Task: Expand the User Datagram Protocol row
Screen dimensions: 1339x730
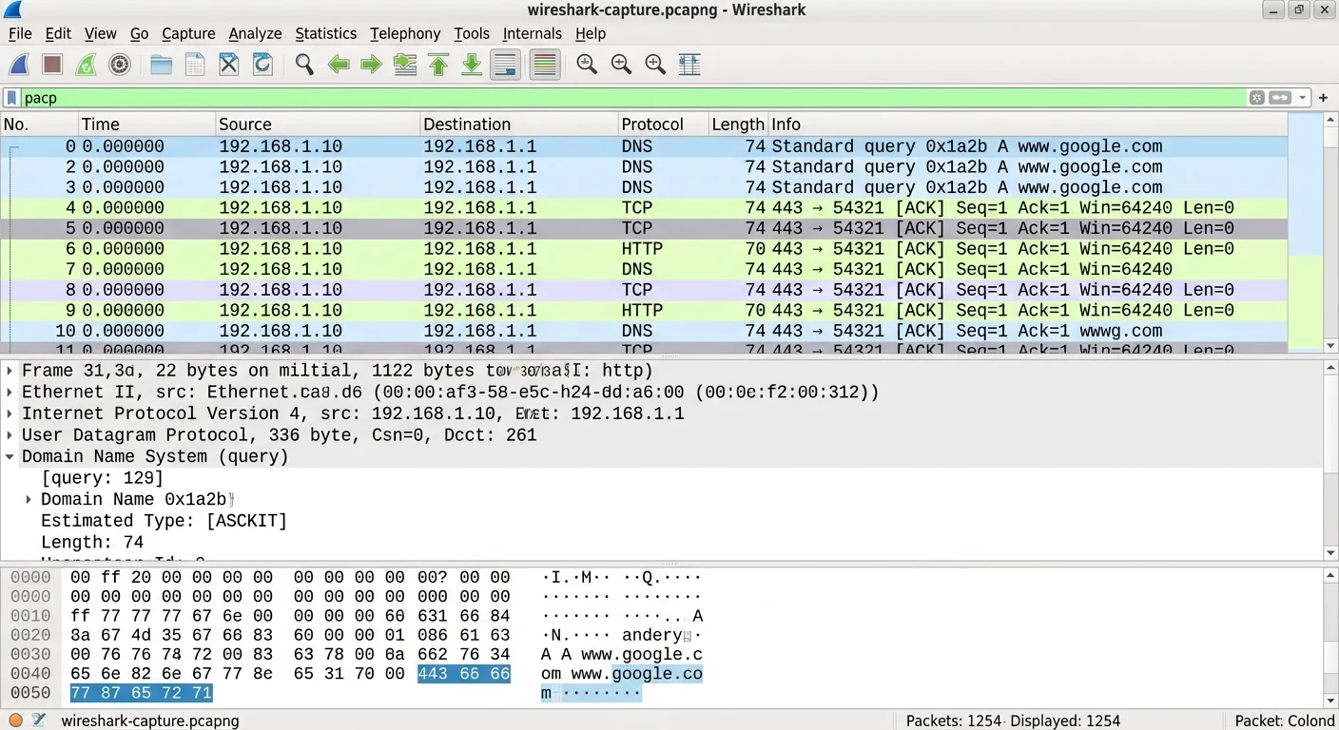Action: click(x=10, y=435)
